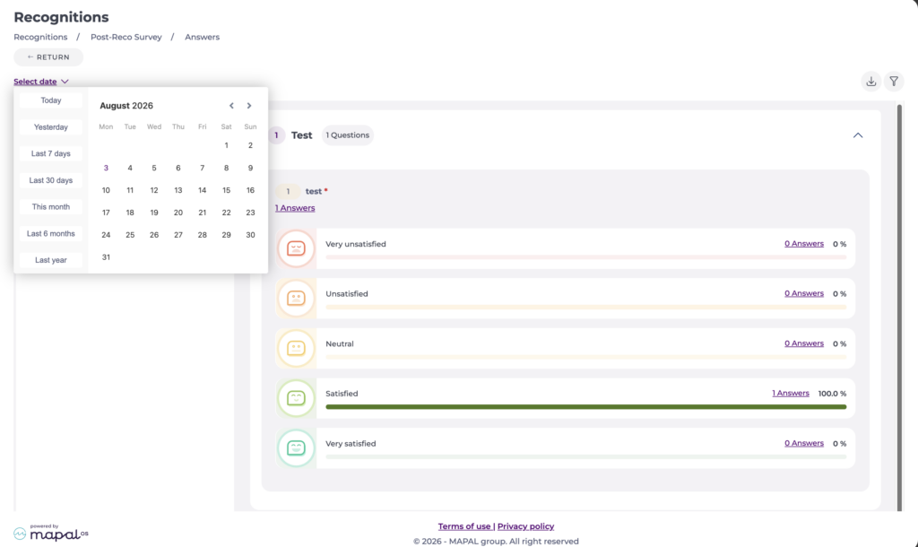Select the Last 6 months preset
The image size is (918, 547).
tap(51, 234)
